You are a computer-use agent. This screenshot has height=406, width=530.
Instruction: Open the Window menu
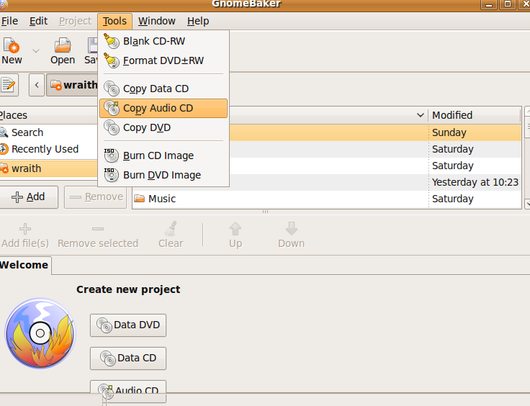tap(157, 21)
